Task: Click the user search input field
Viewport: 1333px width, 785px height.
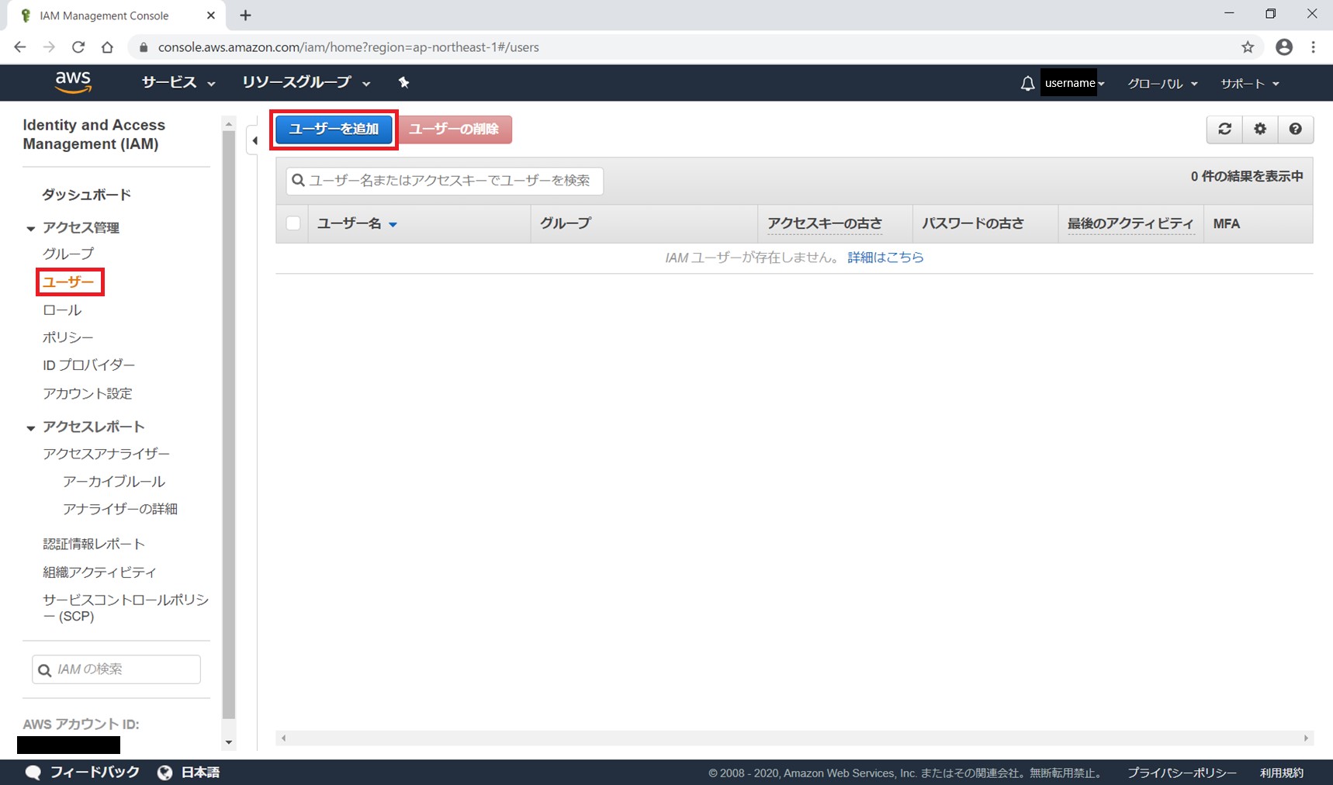Action: [445, 181]
